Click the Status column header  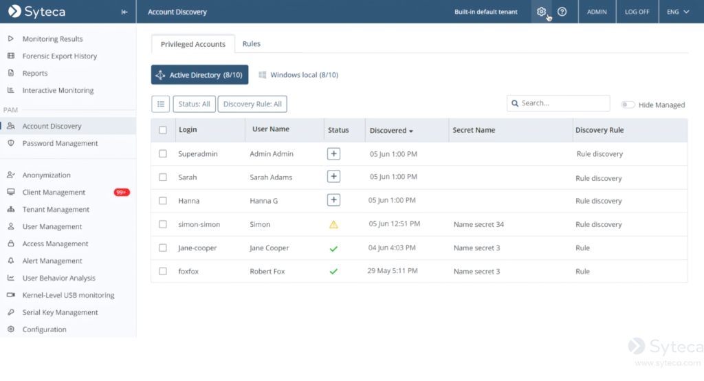[338, 130]
